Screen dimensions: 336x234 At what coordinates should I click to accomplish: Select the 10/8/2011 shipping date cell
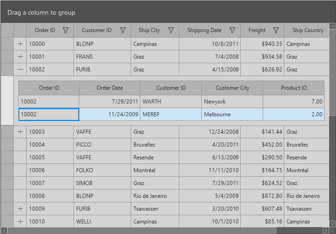210,44
